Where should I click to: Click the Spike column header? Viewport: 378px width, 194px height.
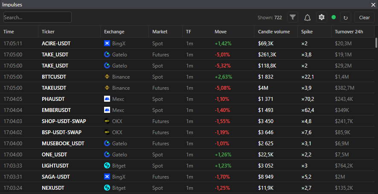coord(307,32)
